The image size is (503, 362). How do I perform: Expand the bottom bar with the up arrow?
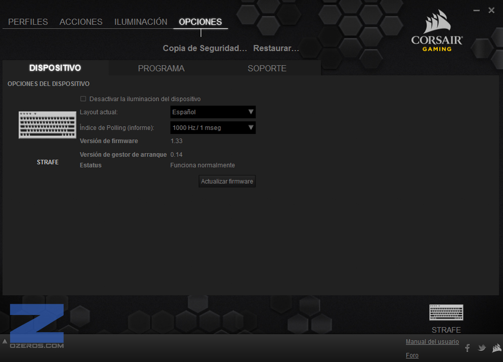(5, 341)
